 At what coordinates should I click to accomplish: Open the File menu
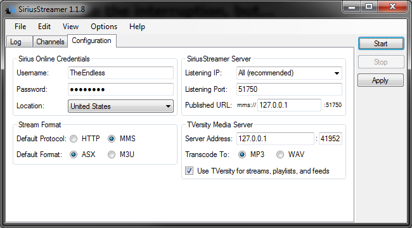click(x=20, y=27)
